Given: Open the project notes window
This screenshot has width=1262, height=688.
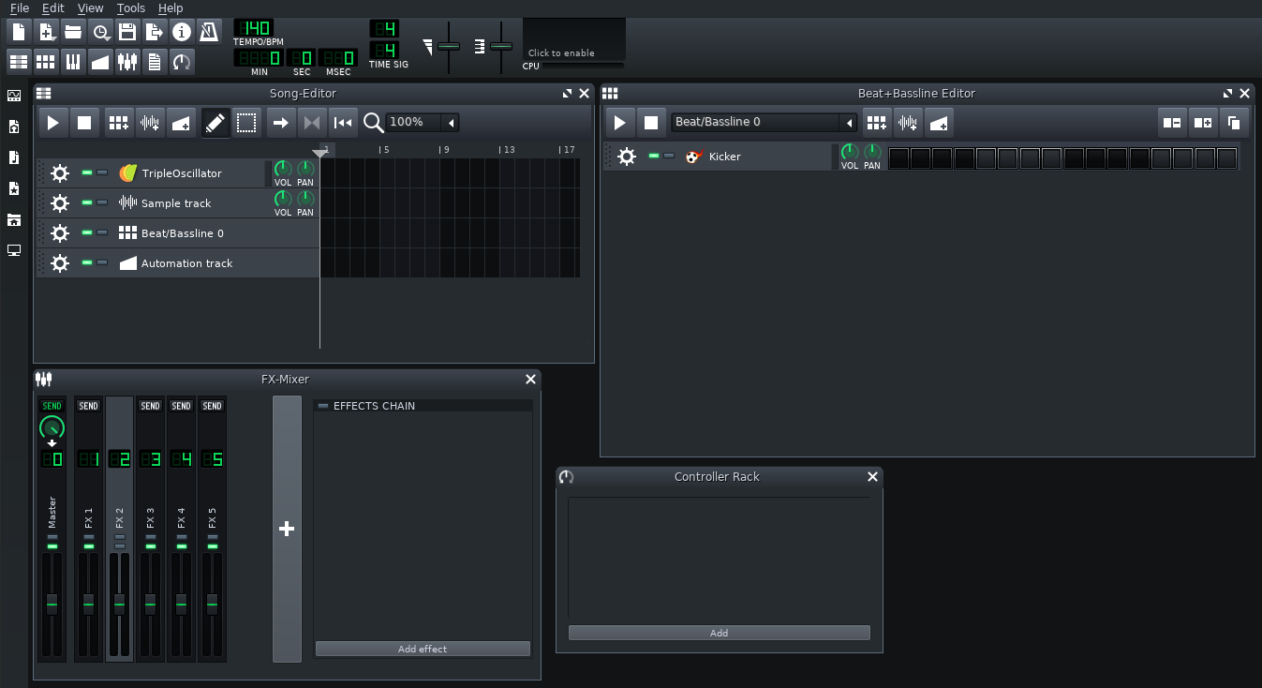Looking at the screenshot, I should (155, 62).
